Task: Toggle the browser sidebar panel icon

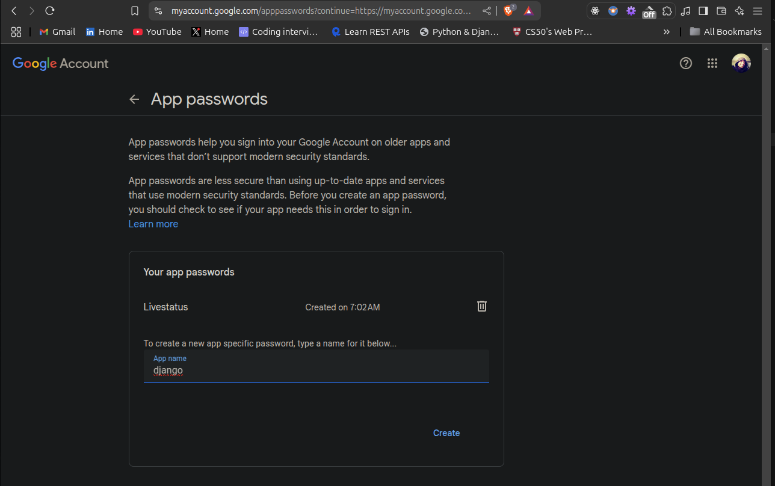Action: 703,11
